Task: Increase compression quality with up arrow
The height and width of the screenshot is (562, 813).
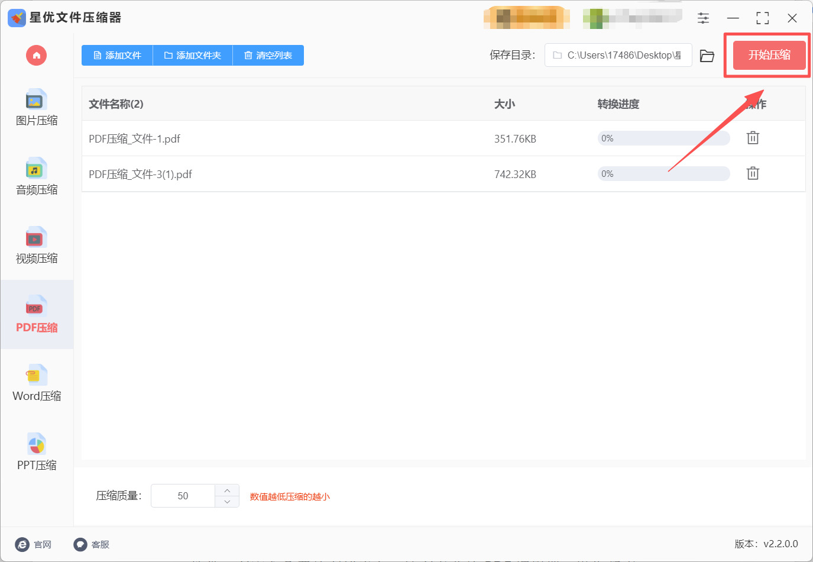Action: point(227,490)
